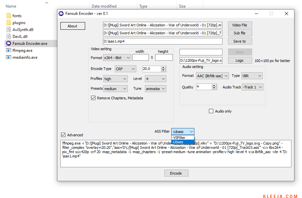Expand the Presets medium dropdown
Screen dimensions: 302x198
(x=115, y=89)
